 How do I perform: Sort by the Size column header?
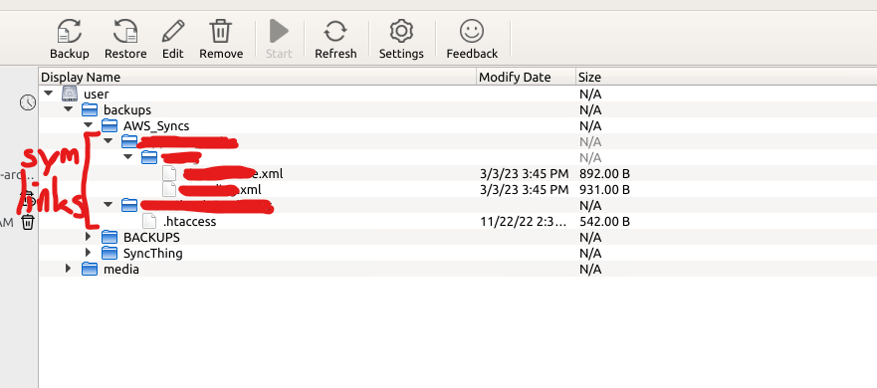tap(726, 78)
